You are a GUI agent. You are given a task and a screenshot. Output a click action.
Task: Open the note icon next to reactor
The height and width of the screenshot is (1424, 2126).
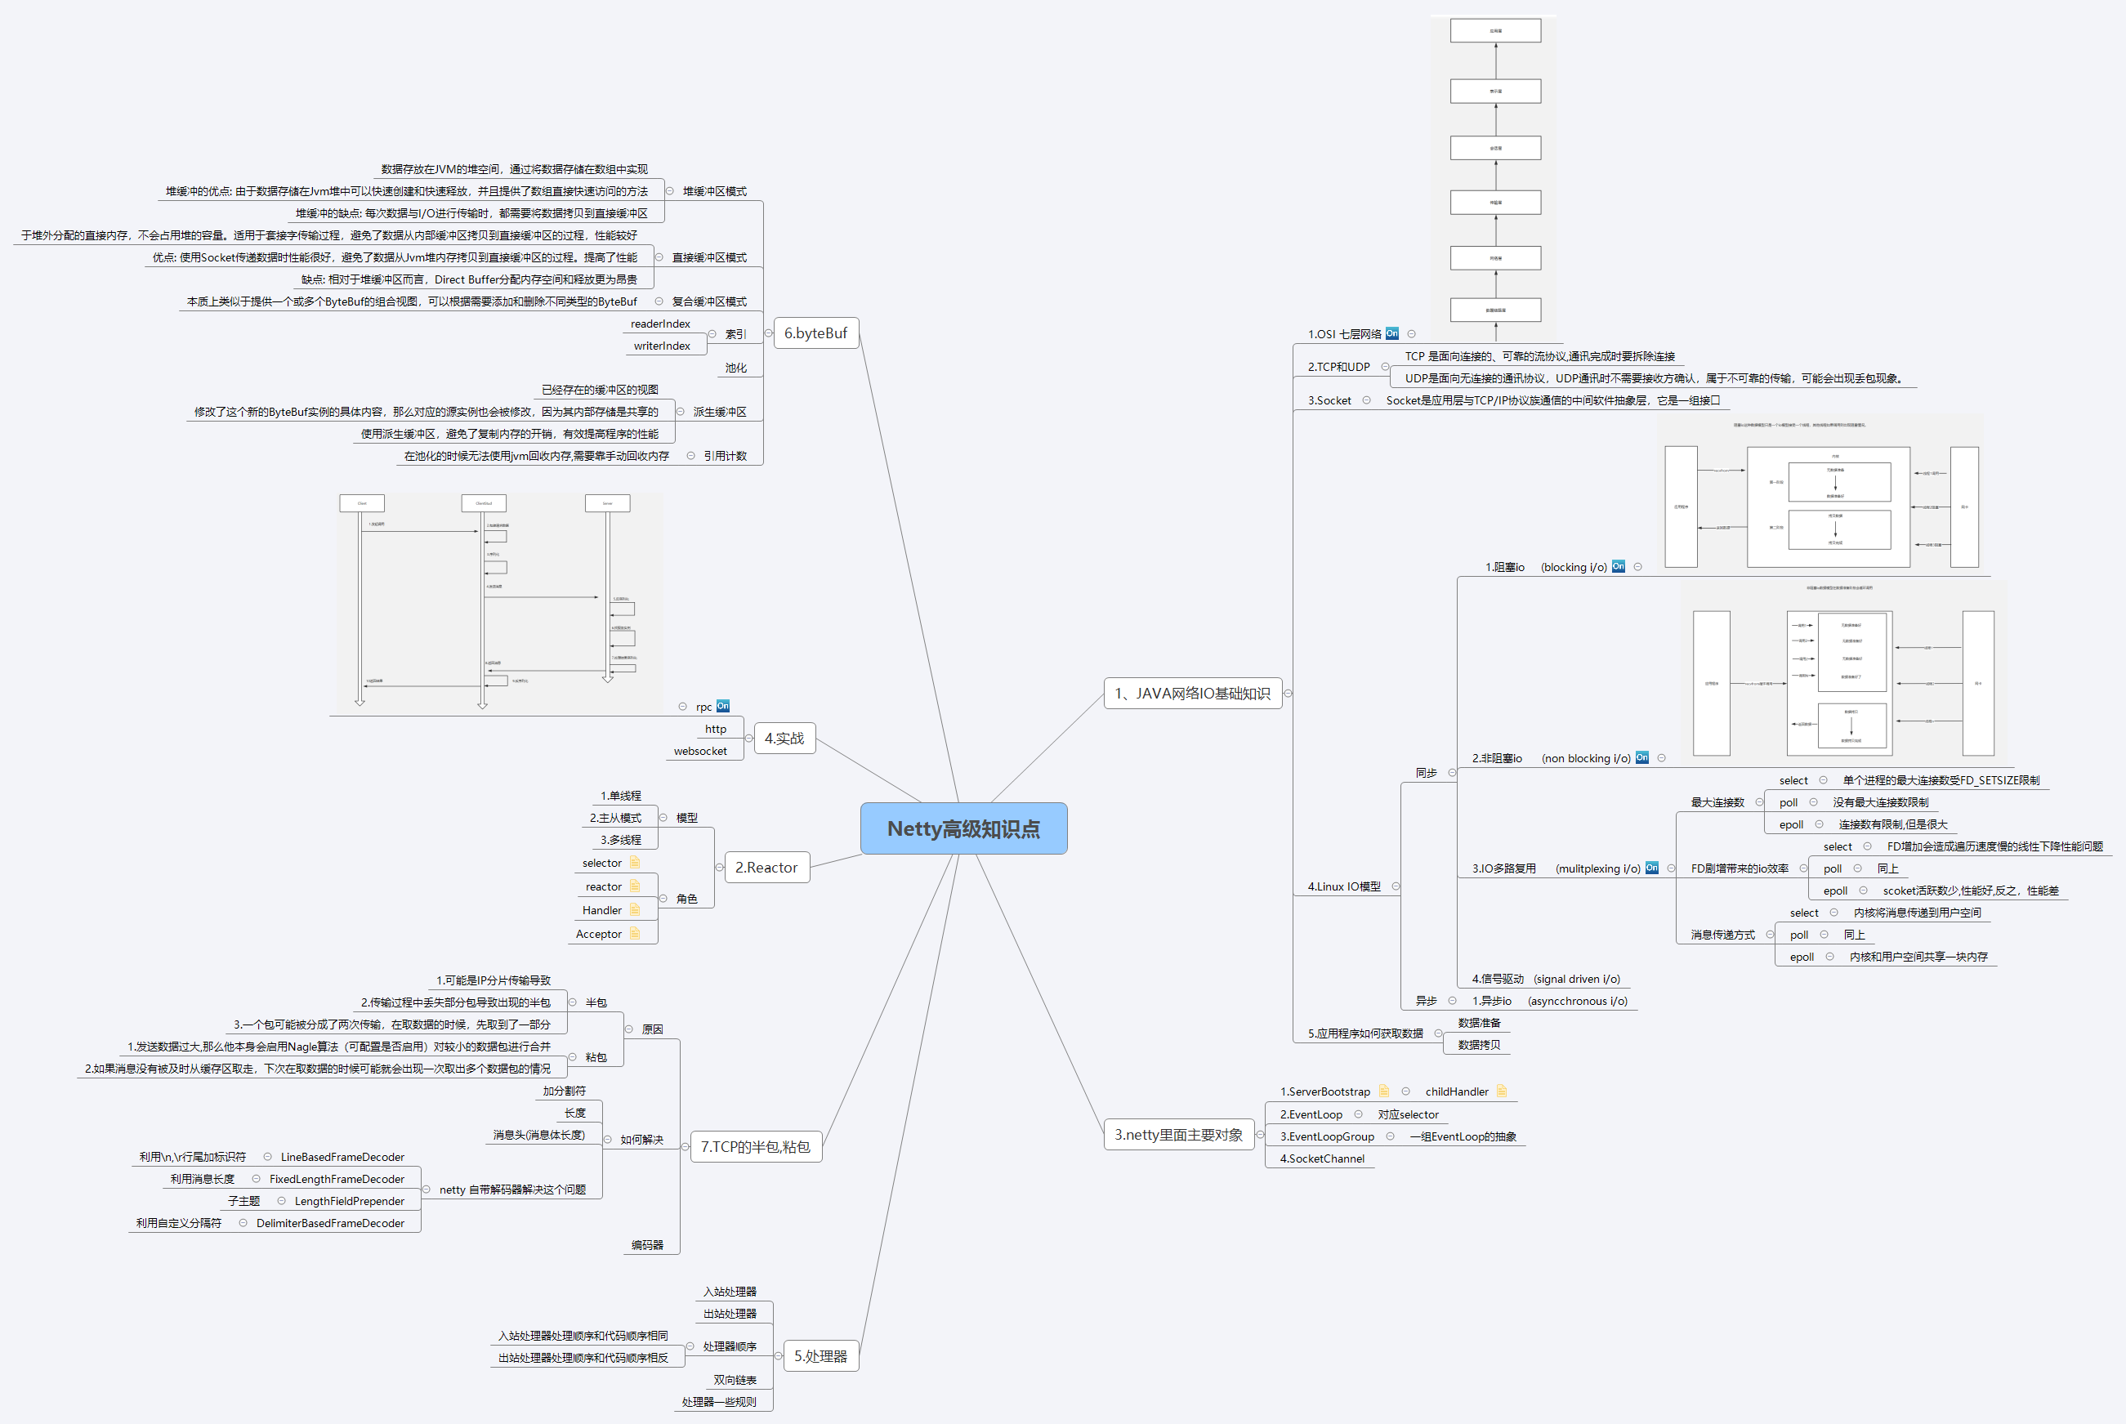(635, 886)
